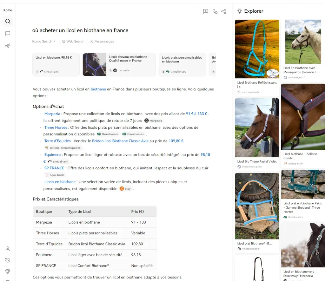Click the add-comment icon above the query
This screenshot has height=281, width=325.
click(x=206, y=11)
